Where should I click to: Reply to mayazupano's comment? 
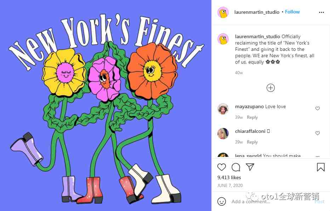[252, 117]
